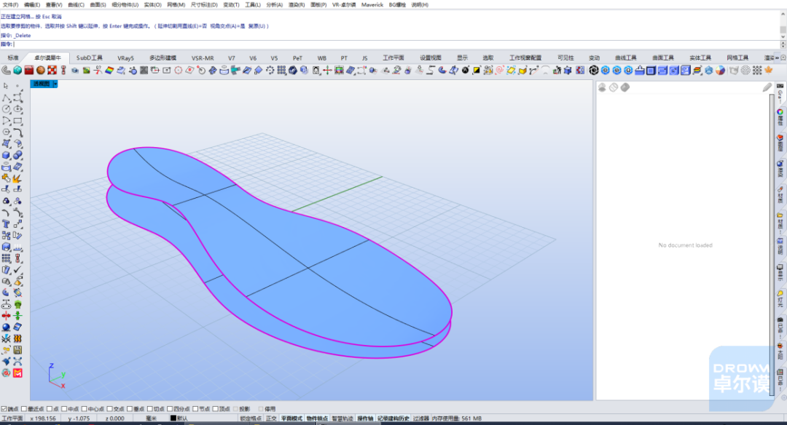Click the blue box solid icon in left sidebar
This screenshot has height=425, width=787.
[6, 155]
